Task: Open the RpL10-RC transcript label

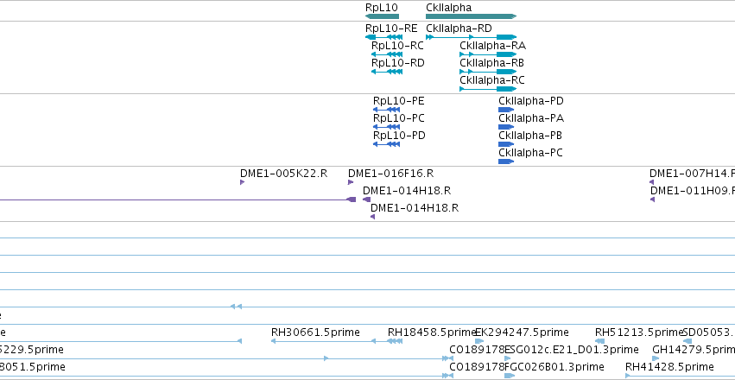Action: tap(397, 46)
